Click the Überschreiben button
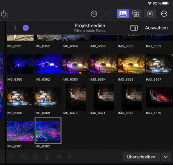173x165 pixels. click(x=141, y=157)
